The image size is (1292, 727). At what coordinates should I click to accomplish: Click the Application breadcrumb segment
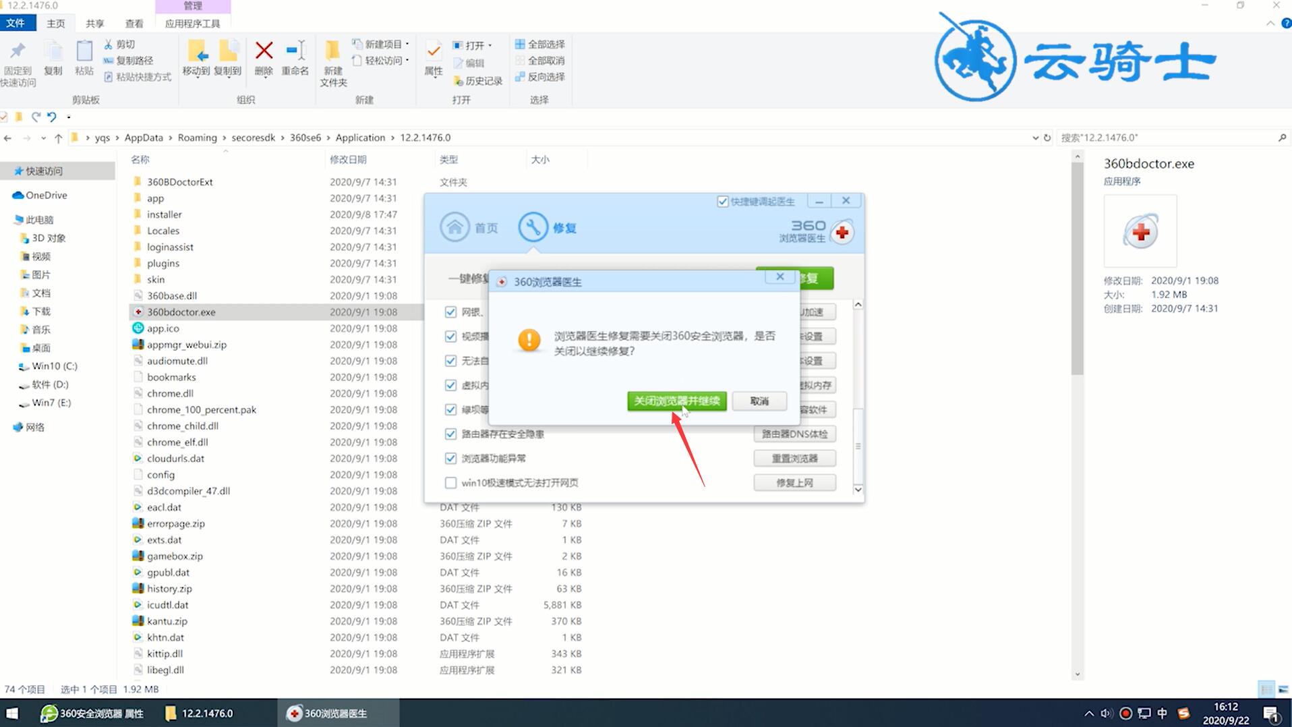click(x=360, y=138)
